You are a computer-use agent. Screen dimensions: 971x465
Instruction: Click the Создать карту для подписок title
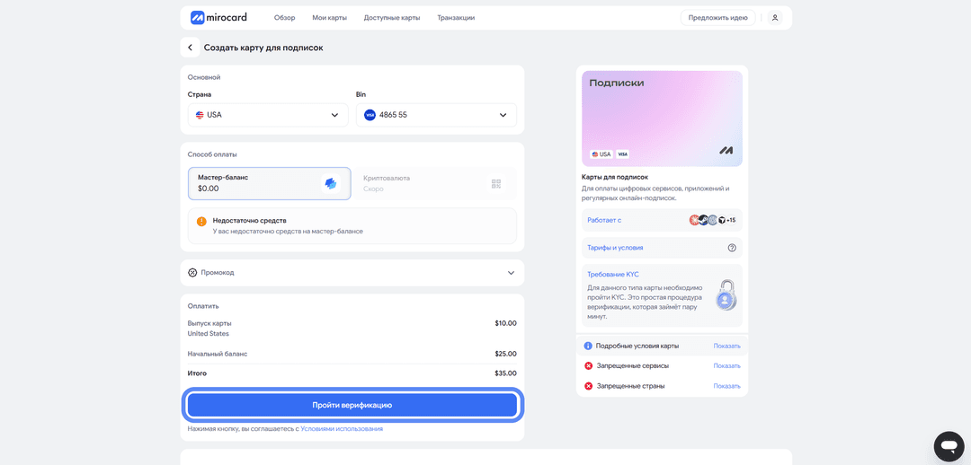(x=263, y=48)
